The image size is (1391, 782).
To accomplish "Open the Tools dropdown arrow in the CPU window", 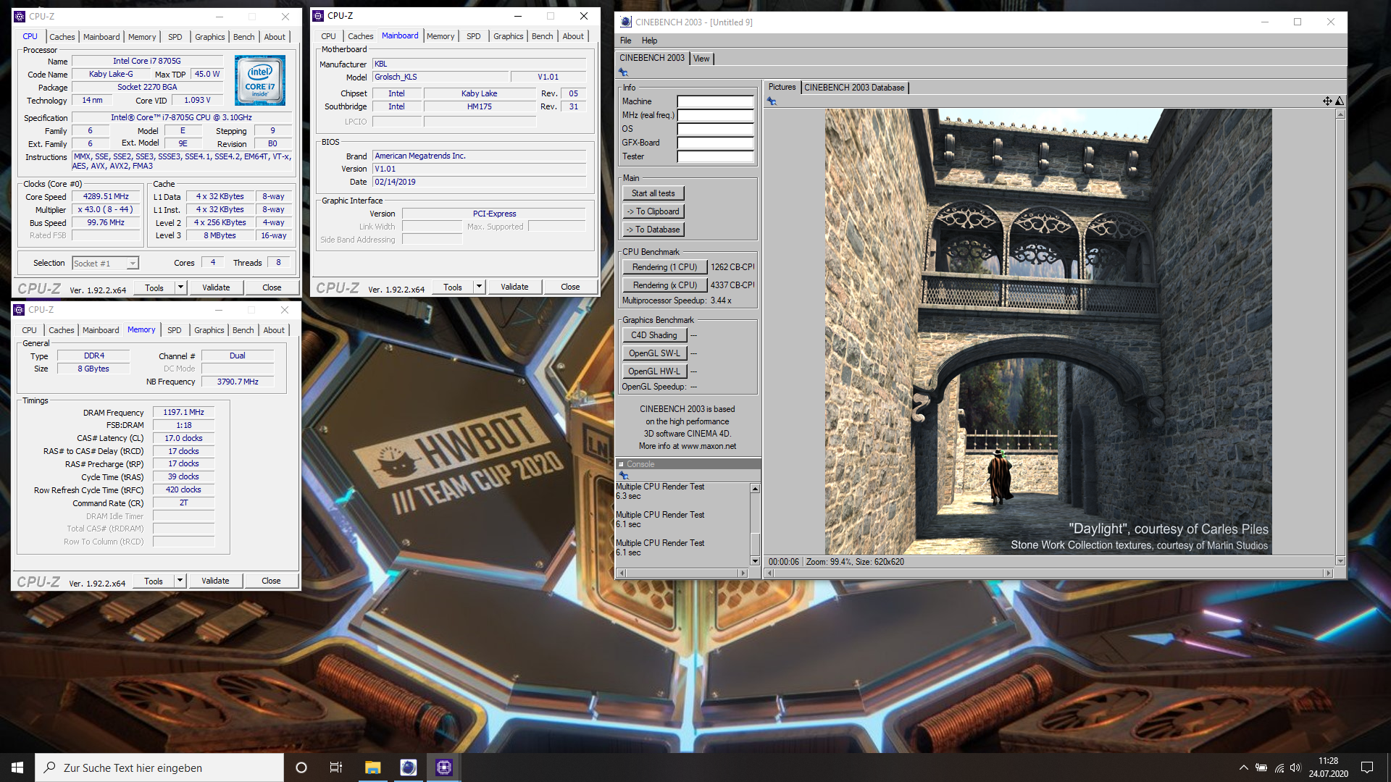I will 181,287.
